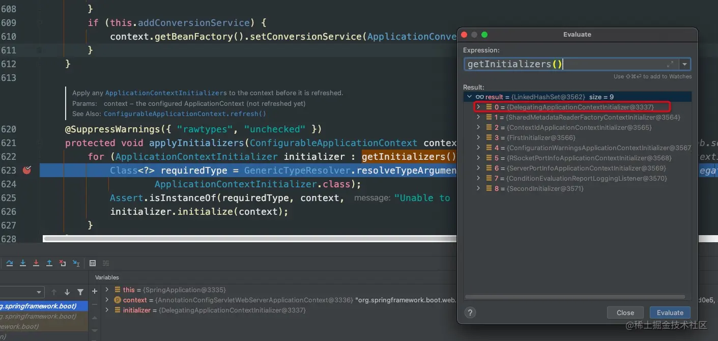
Task: Expand element 0 DelegatingApplicationContextInitializer
Action: tap(478, 107)
